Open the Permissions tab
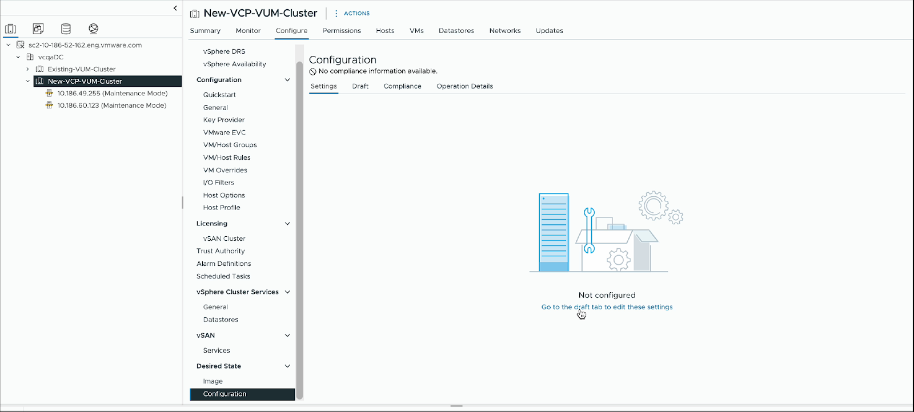 click(342, 31)
